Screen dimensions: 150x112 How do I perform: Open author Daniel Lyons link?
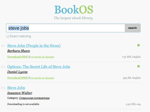pyautogui.click(x=17, y=72)
